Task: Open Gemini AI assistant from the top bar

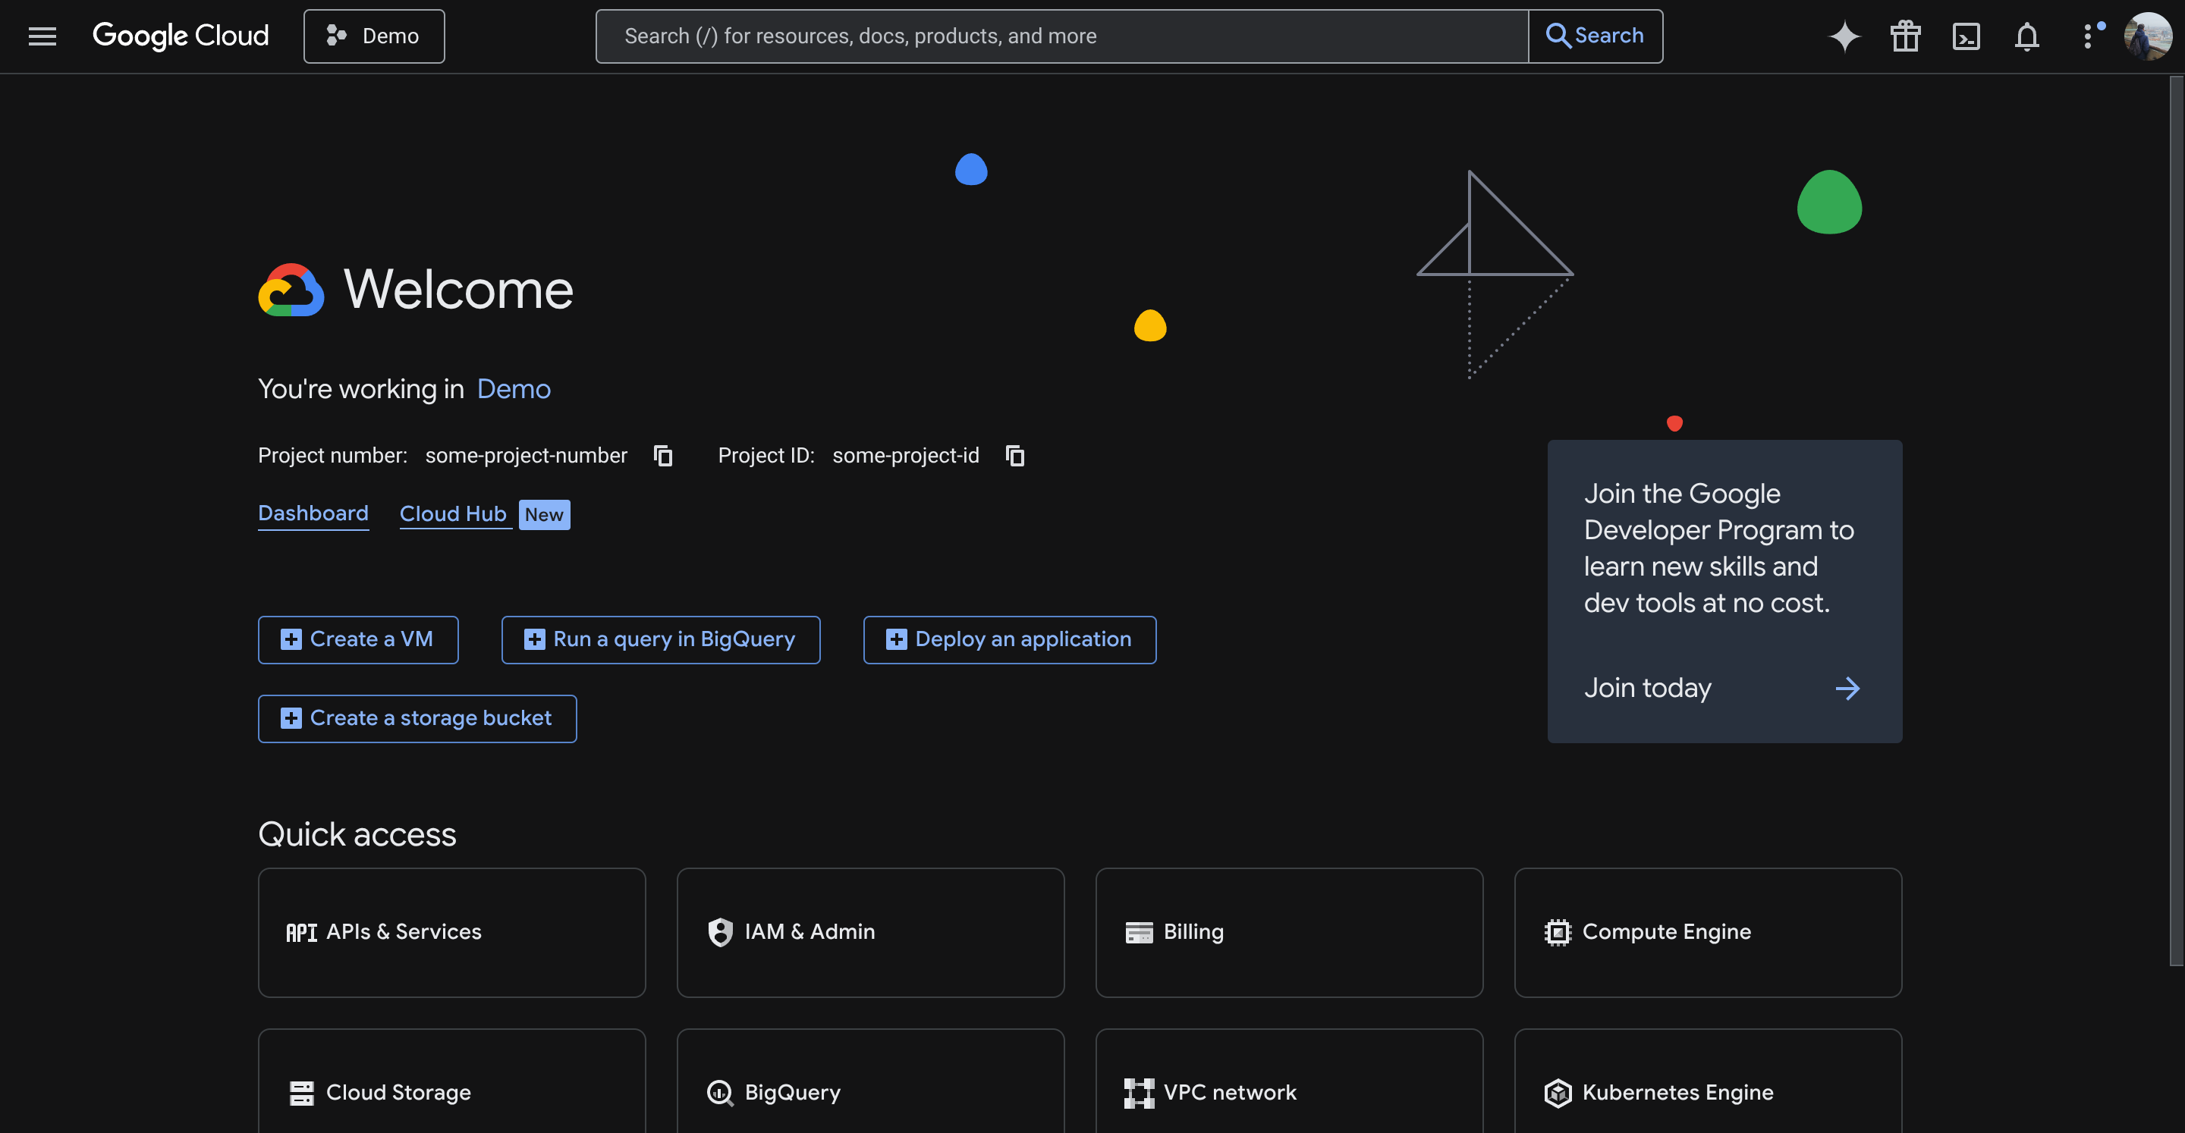Action: point(1844,36)
